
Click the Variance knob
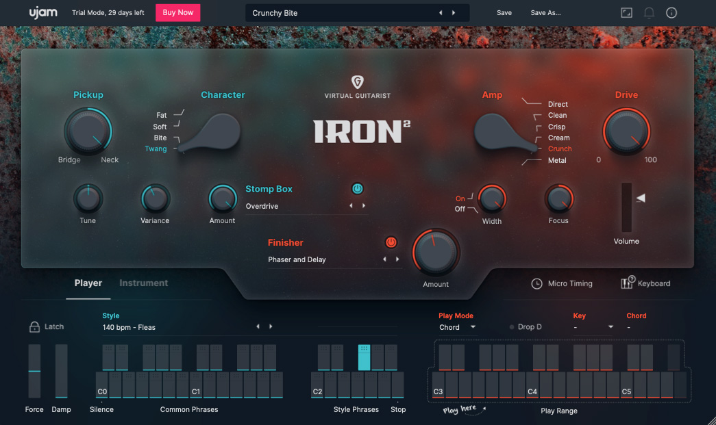tap(156, 199)
